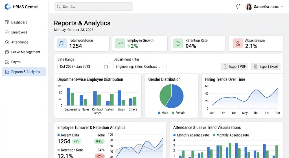
Task: Toggle the Female legend in Gender Distribution
Action: tap(179, 113)
